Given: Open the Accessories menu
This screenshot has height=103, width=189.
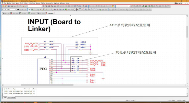Looking at the screenshot, I should click(49, 3).
